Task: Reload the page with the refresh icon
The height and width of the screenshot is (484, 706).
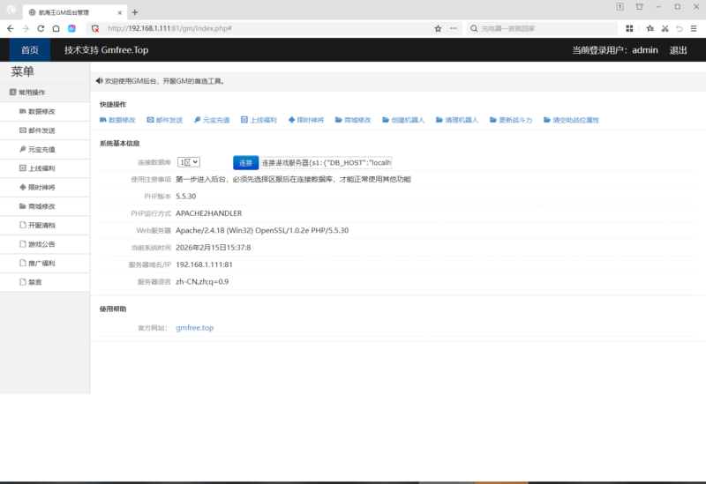Action: [x=41, y=28]
